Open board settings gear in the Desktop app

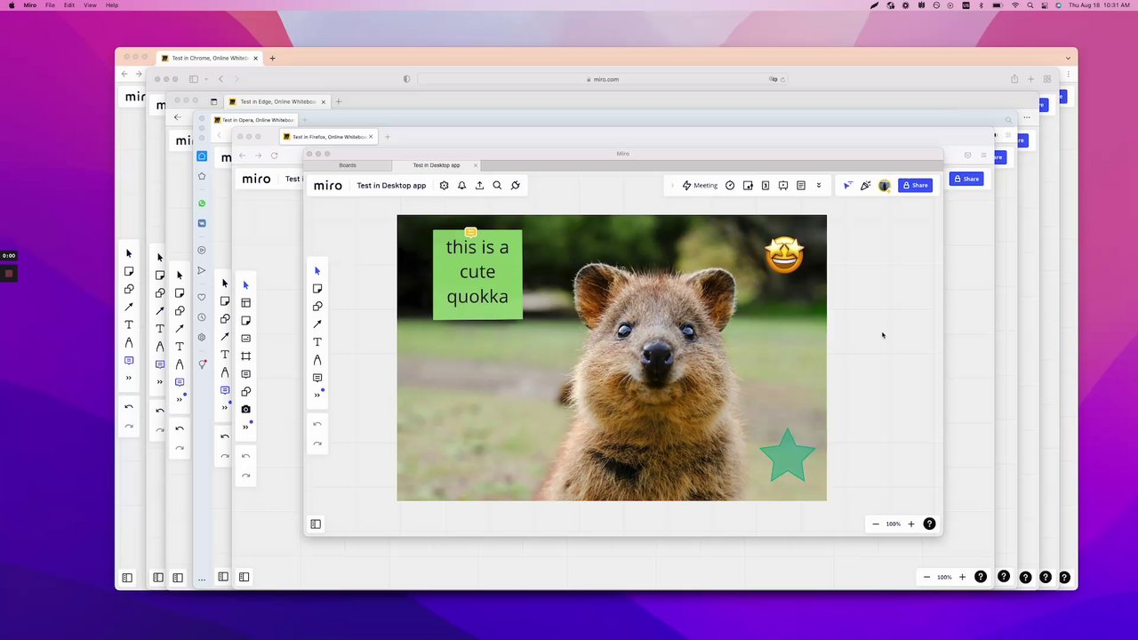pos(445,186)
